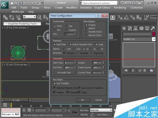Click the 0 / 100 time slider

[16, 100]
